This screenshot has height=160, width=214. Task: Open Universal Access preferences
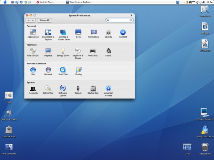[108, 91]
